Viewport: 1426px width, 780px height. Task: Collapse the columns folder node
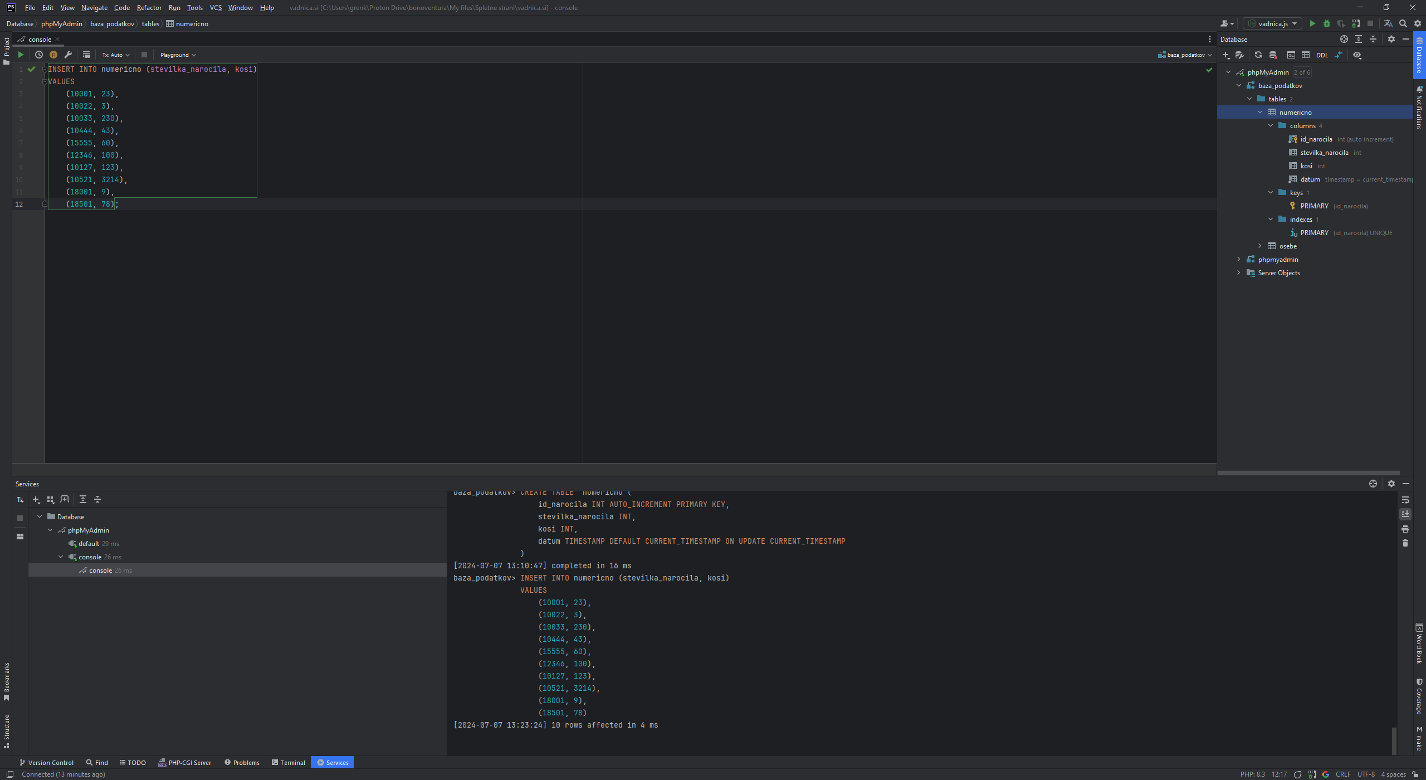click(x=1271, y=126)
